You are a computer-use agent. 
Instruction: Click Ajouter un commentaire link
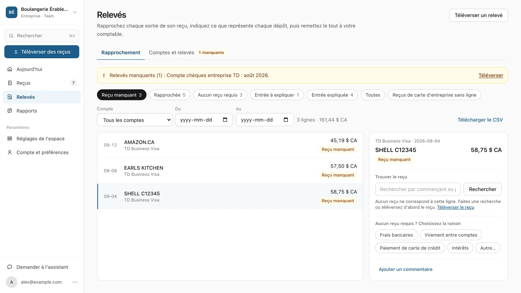(x=405, y=269)
